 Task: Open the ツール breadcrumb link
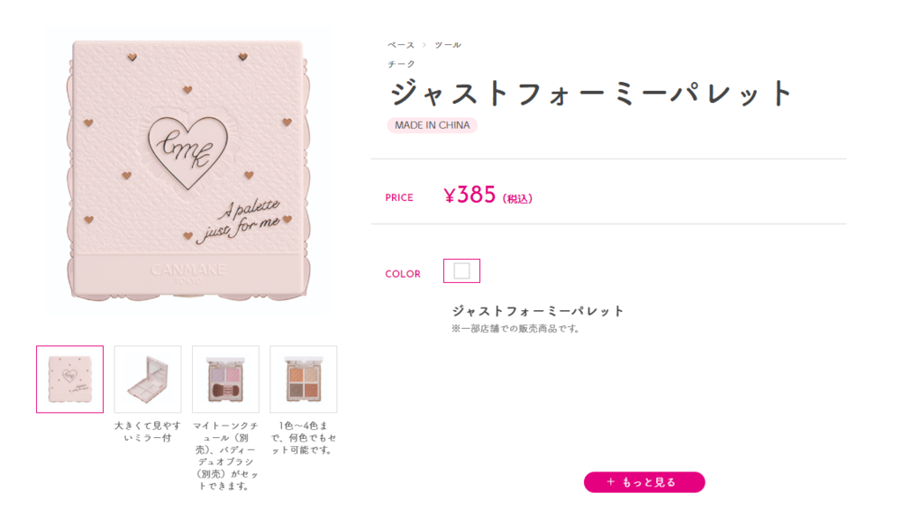[x=447, y=45]
